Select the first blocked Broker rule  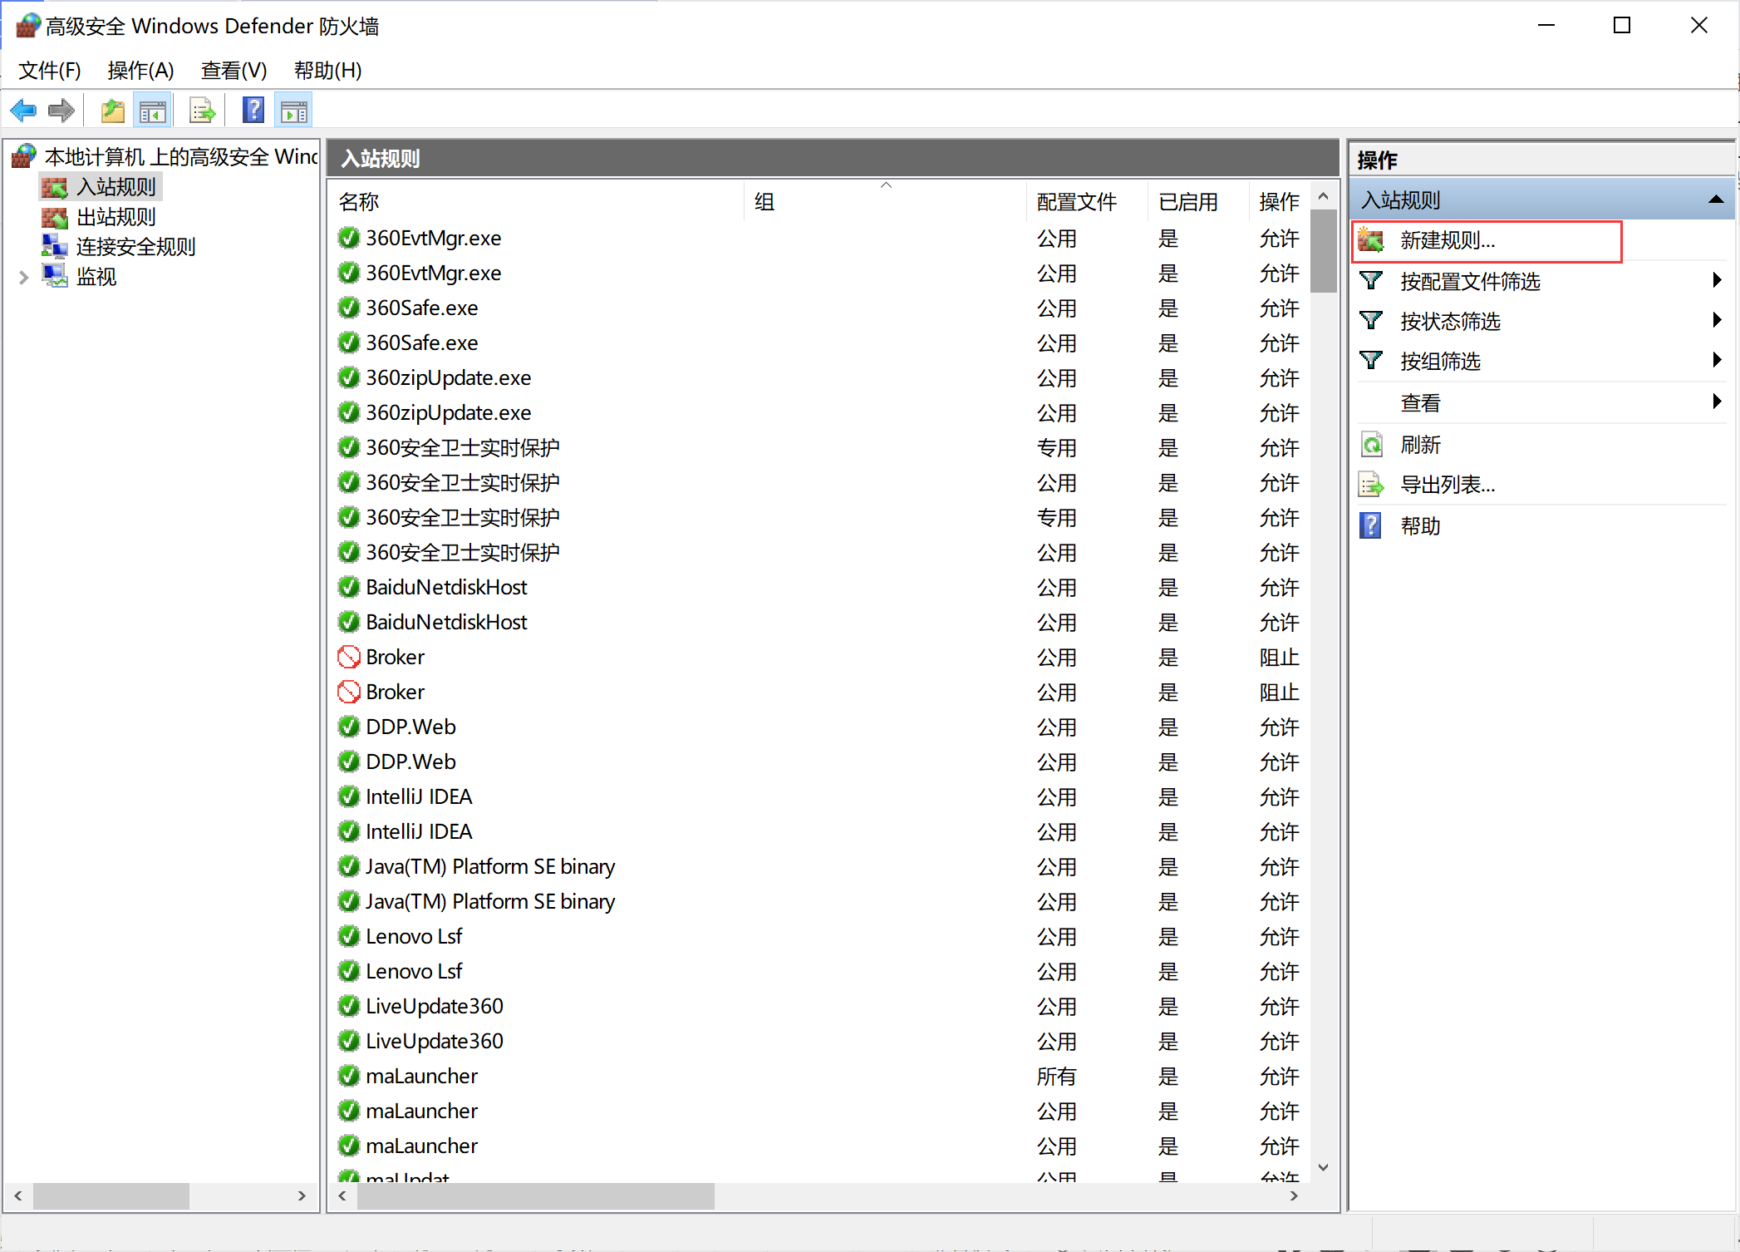396,658
